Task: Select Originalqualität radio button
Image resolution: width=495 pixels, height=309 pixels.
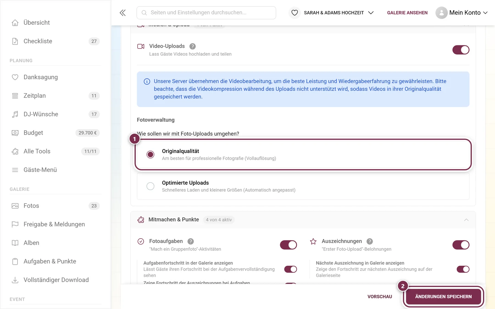Action: (x=150, y=154)
